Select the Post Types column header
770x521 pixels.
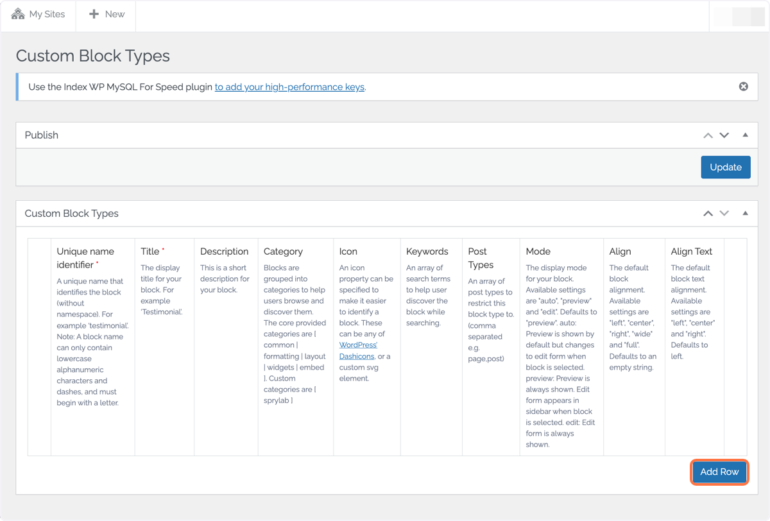pyautogui.click(x=481, y=258)
